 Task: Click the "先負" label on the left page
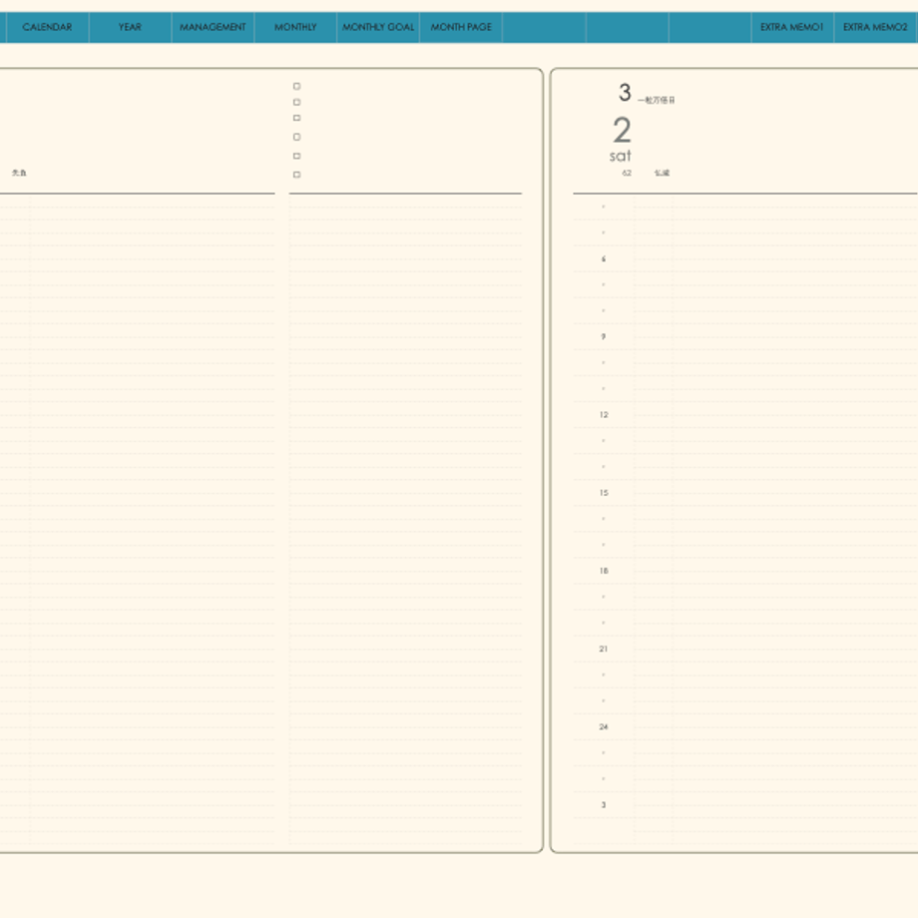19,173
